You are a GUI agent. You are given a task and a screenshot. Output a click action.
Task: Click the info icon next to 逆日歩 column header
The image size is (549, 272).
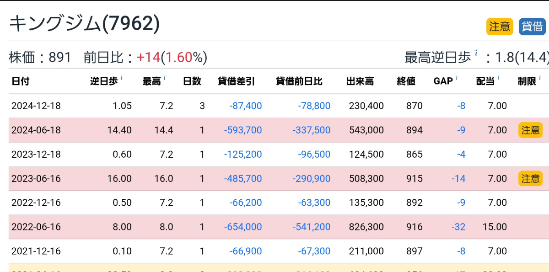(122, 79)
